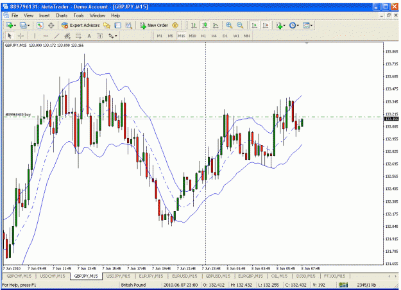Select the crosshair tool
The height and width of the screenshot is (290, 401).
pyautogui.click(x=21, y=36)
